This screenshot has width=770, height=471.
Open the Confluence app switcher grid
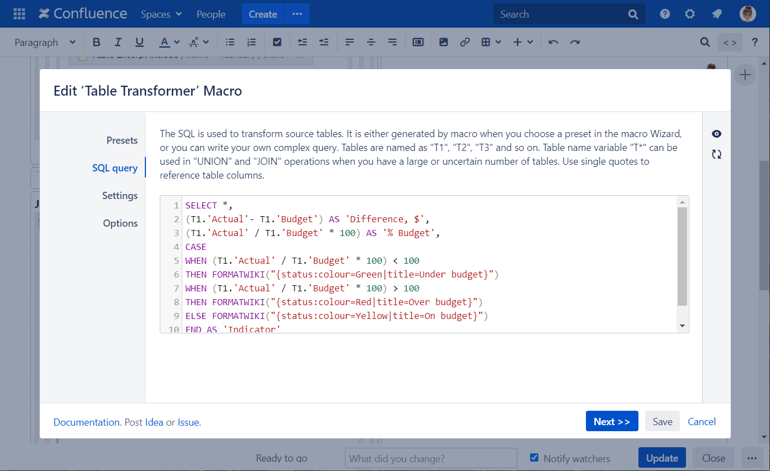[19, 14]
